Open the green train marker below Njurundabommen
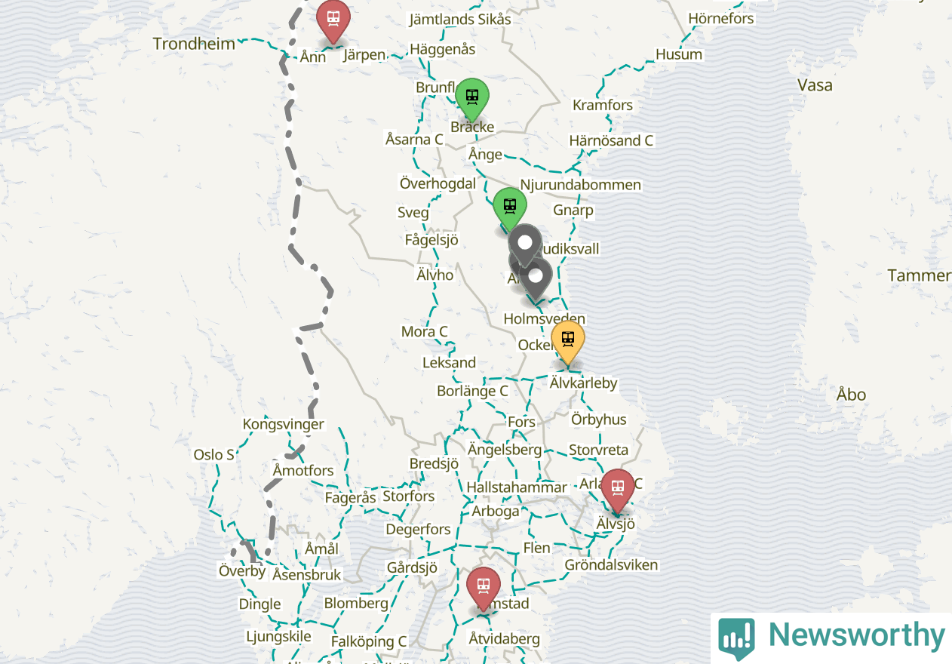Image resolution: width=952 pixels, height=664 pixels. point(510,209)
